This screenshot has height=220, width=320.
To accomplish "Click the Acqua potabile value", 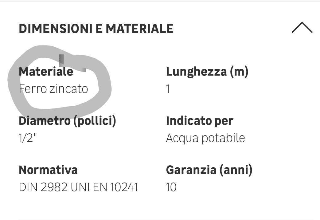I will [x=205, y=138].
